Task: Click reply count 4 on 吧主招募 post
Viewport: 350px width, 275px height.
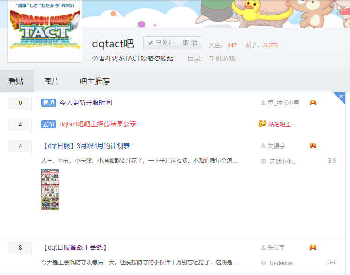Action: click(x=20, y=124)
